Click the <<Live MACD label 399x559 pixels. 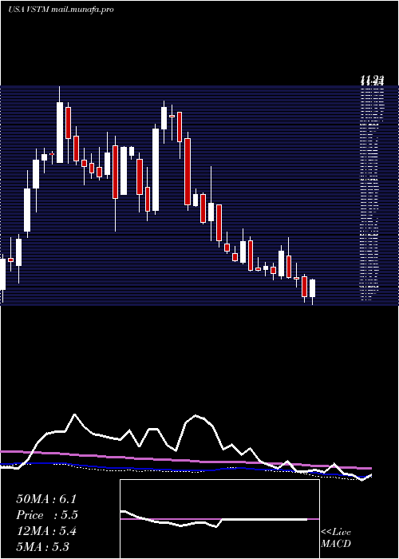336,538
